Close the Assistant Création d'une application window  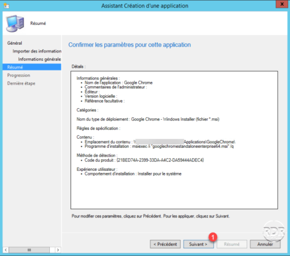[282, 4]
